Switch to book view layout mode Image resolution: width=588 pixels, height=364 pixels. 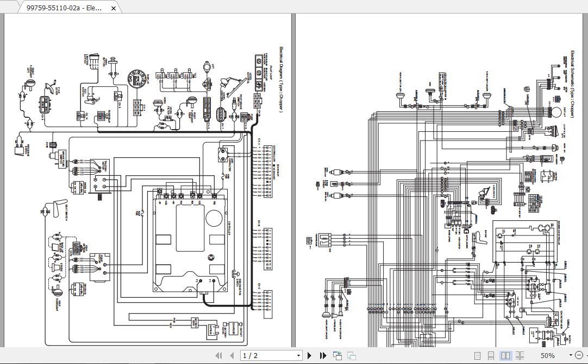click(520, 355)
